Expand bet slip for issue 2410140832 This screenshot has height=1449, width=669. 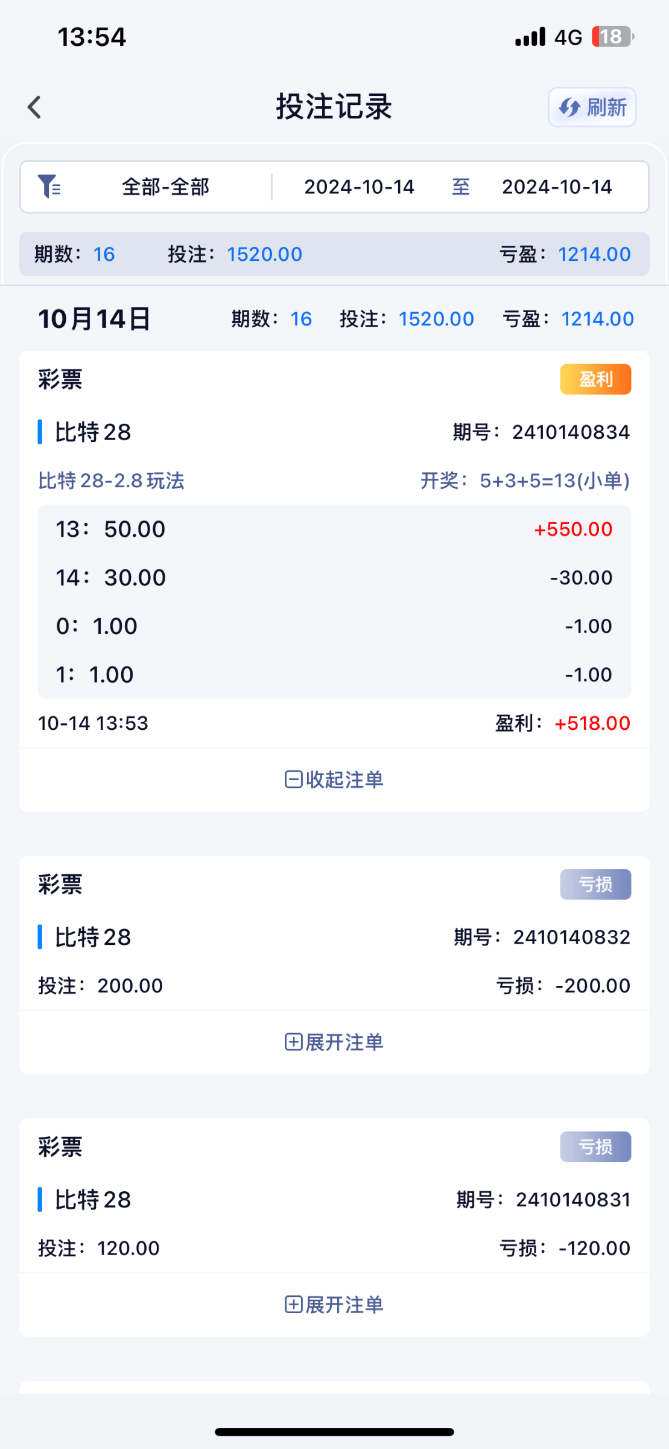pyautogui.click(x=334, y=1042)
